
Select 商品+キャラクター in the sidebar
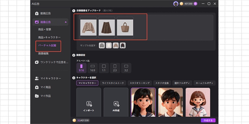pos(49,38)
